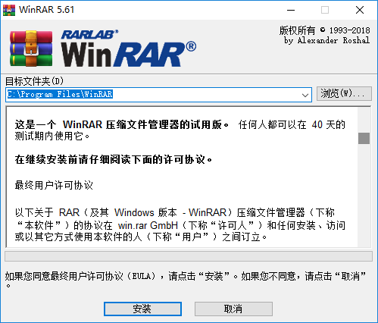Click the 安装 install button
The image size is (378, 323).
(x=142, y=309)
